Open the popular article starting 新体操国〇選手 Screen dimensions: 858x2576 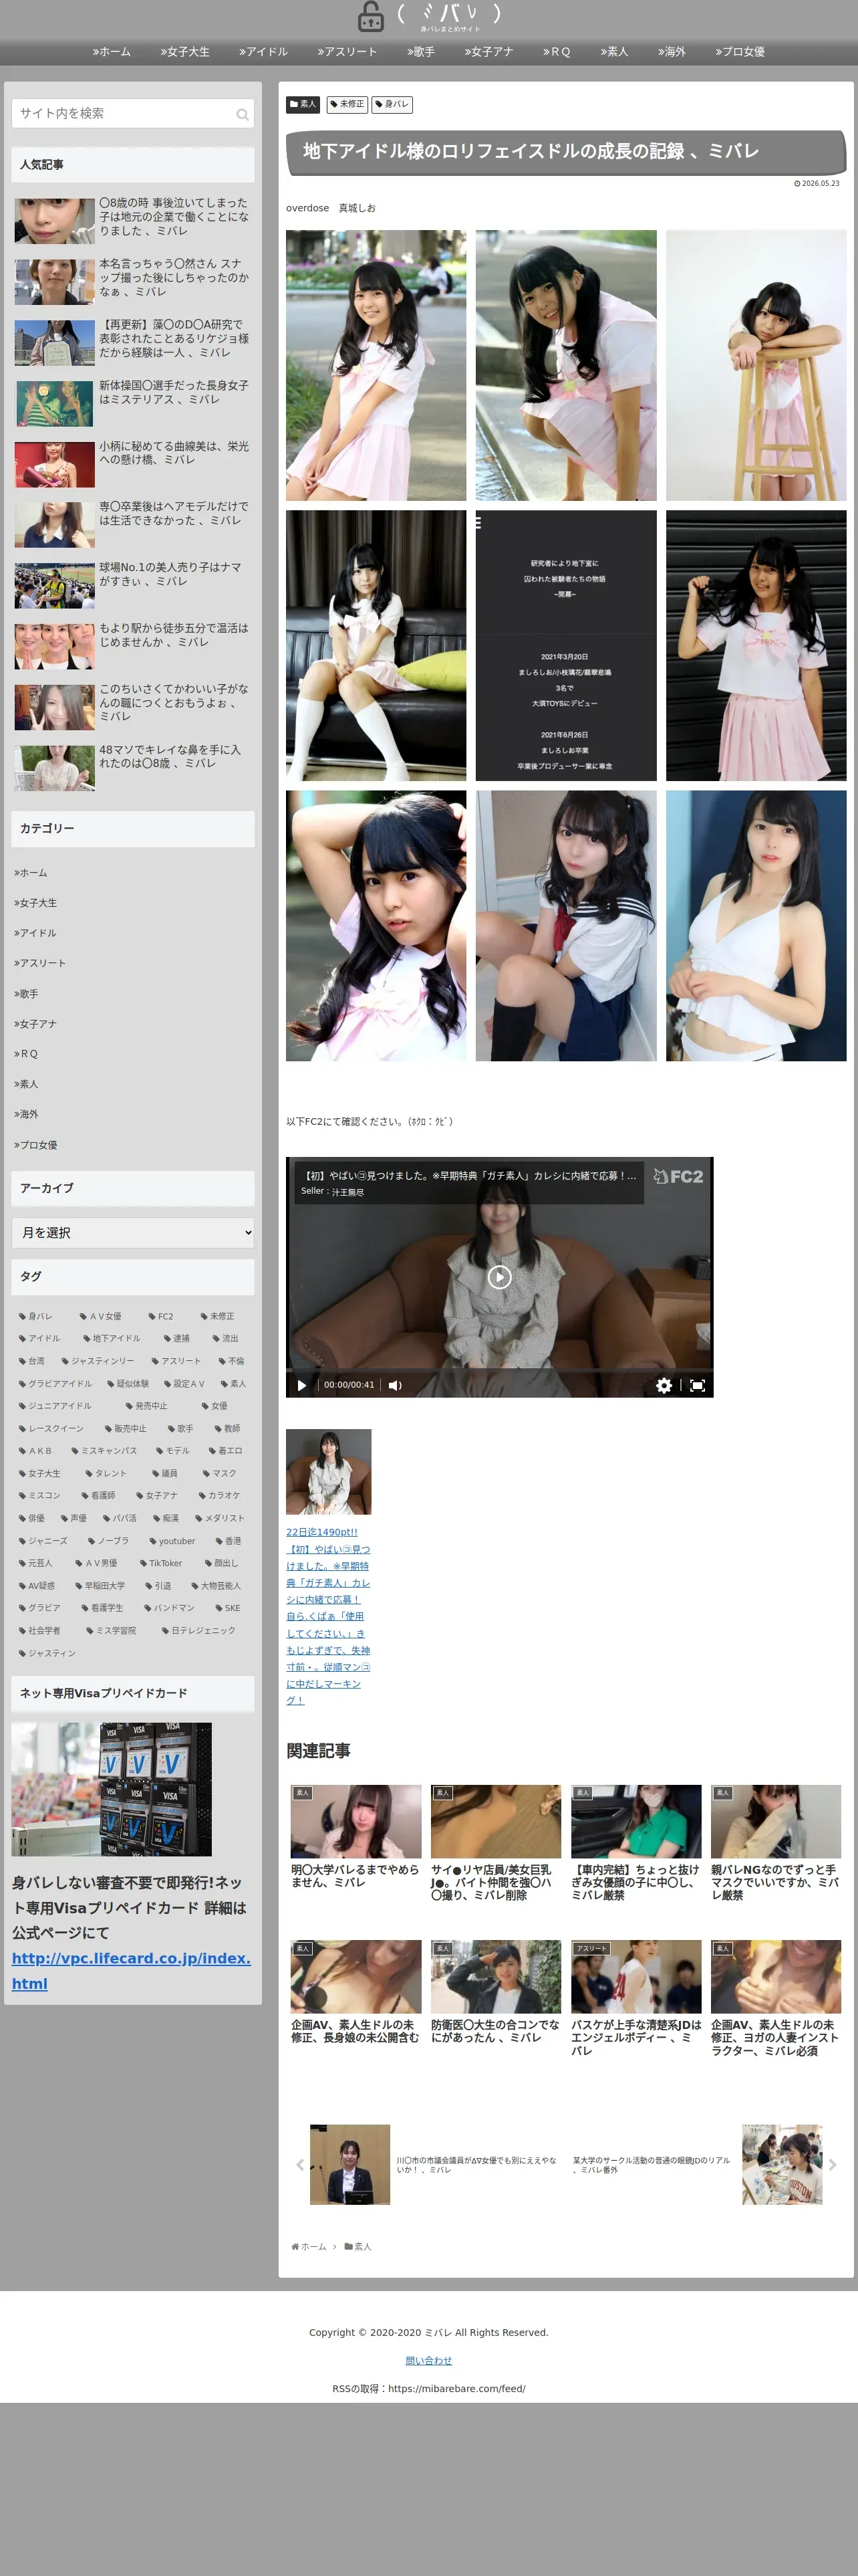pos(133,403)
